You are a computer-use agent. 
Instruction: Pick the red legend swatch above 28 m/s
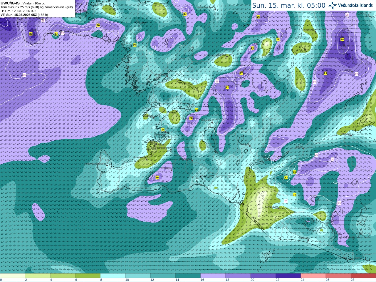pyautogui.click(x=363, y=276)
